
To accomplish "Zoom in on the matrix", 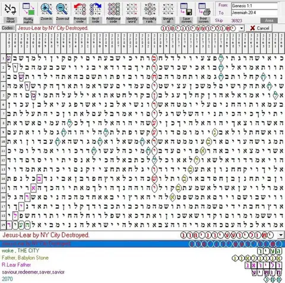I will (x=46, y=12).
